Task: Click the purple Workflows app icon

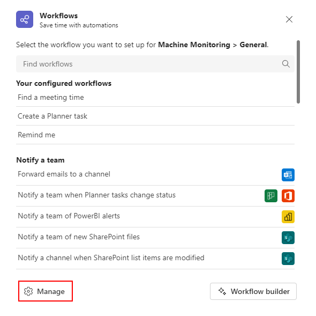Action: (x=25, y=19)
